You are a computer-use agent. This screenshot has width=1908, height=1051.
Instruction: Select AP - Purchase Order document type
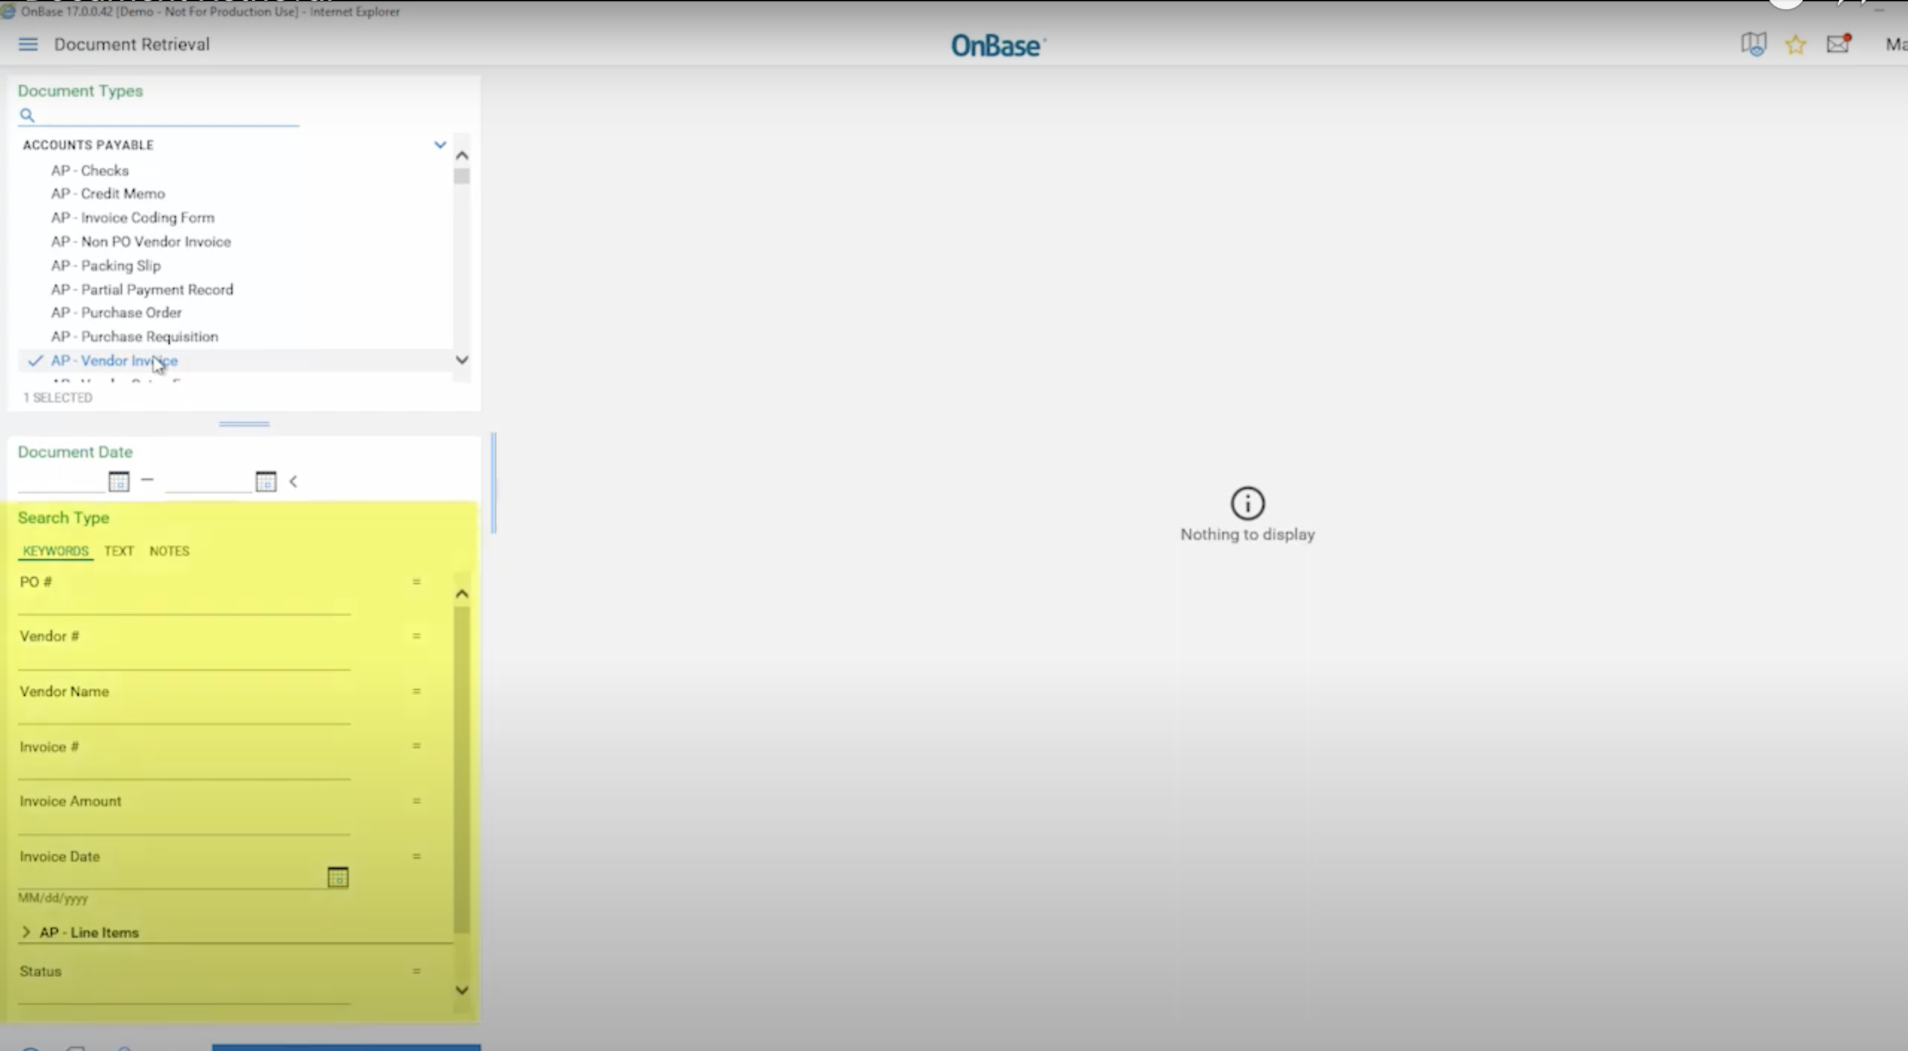coord(115,312)
